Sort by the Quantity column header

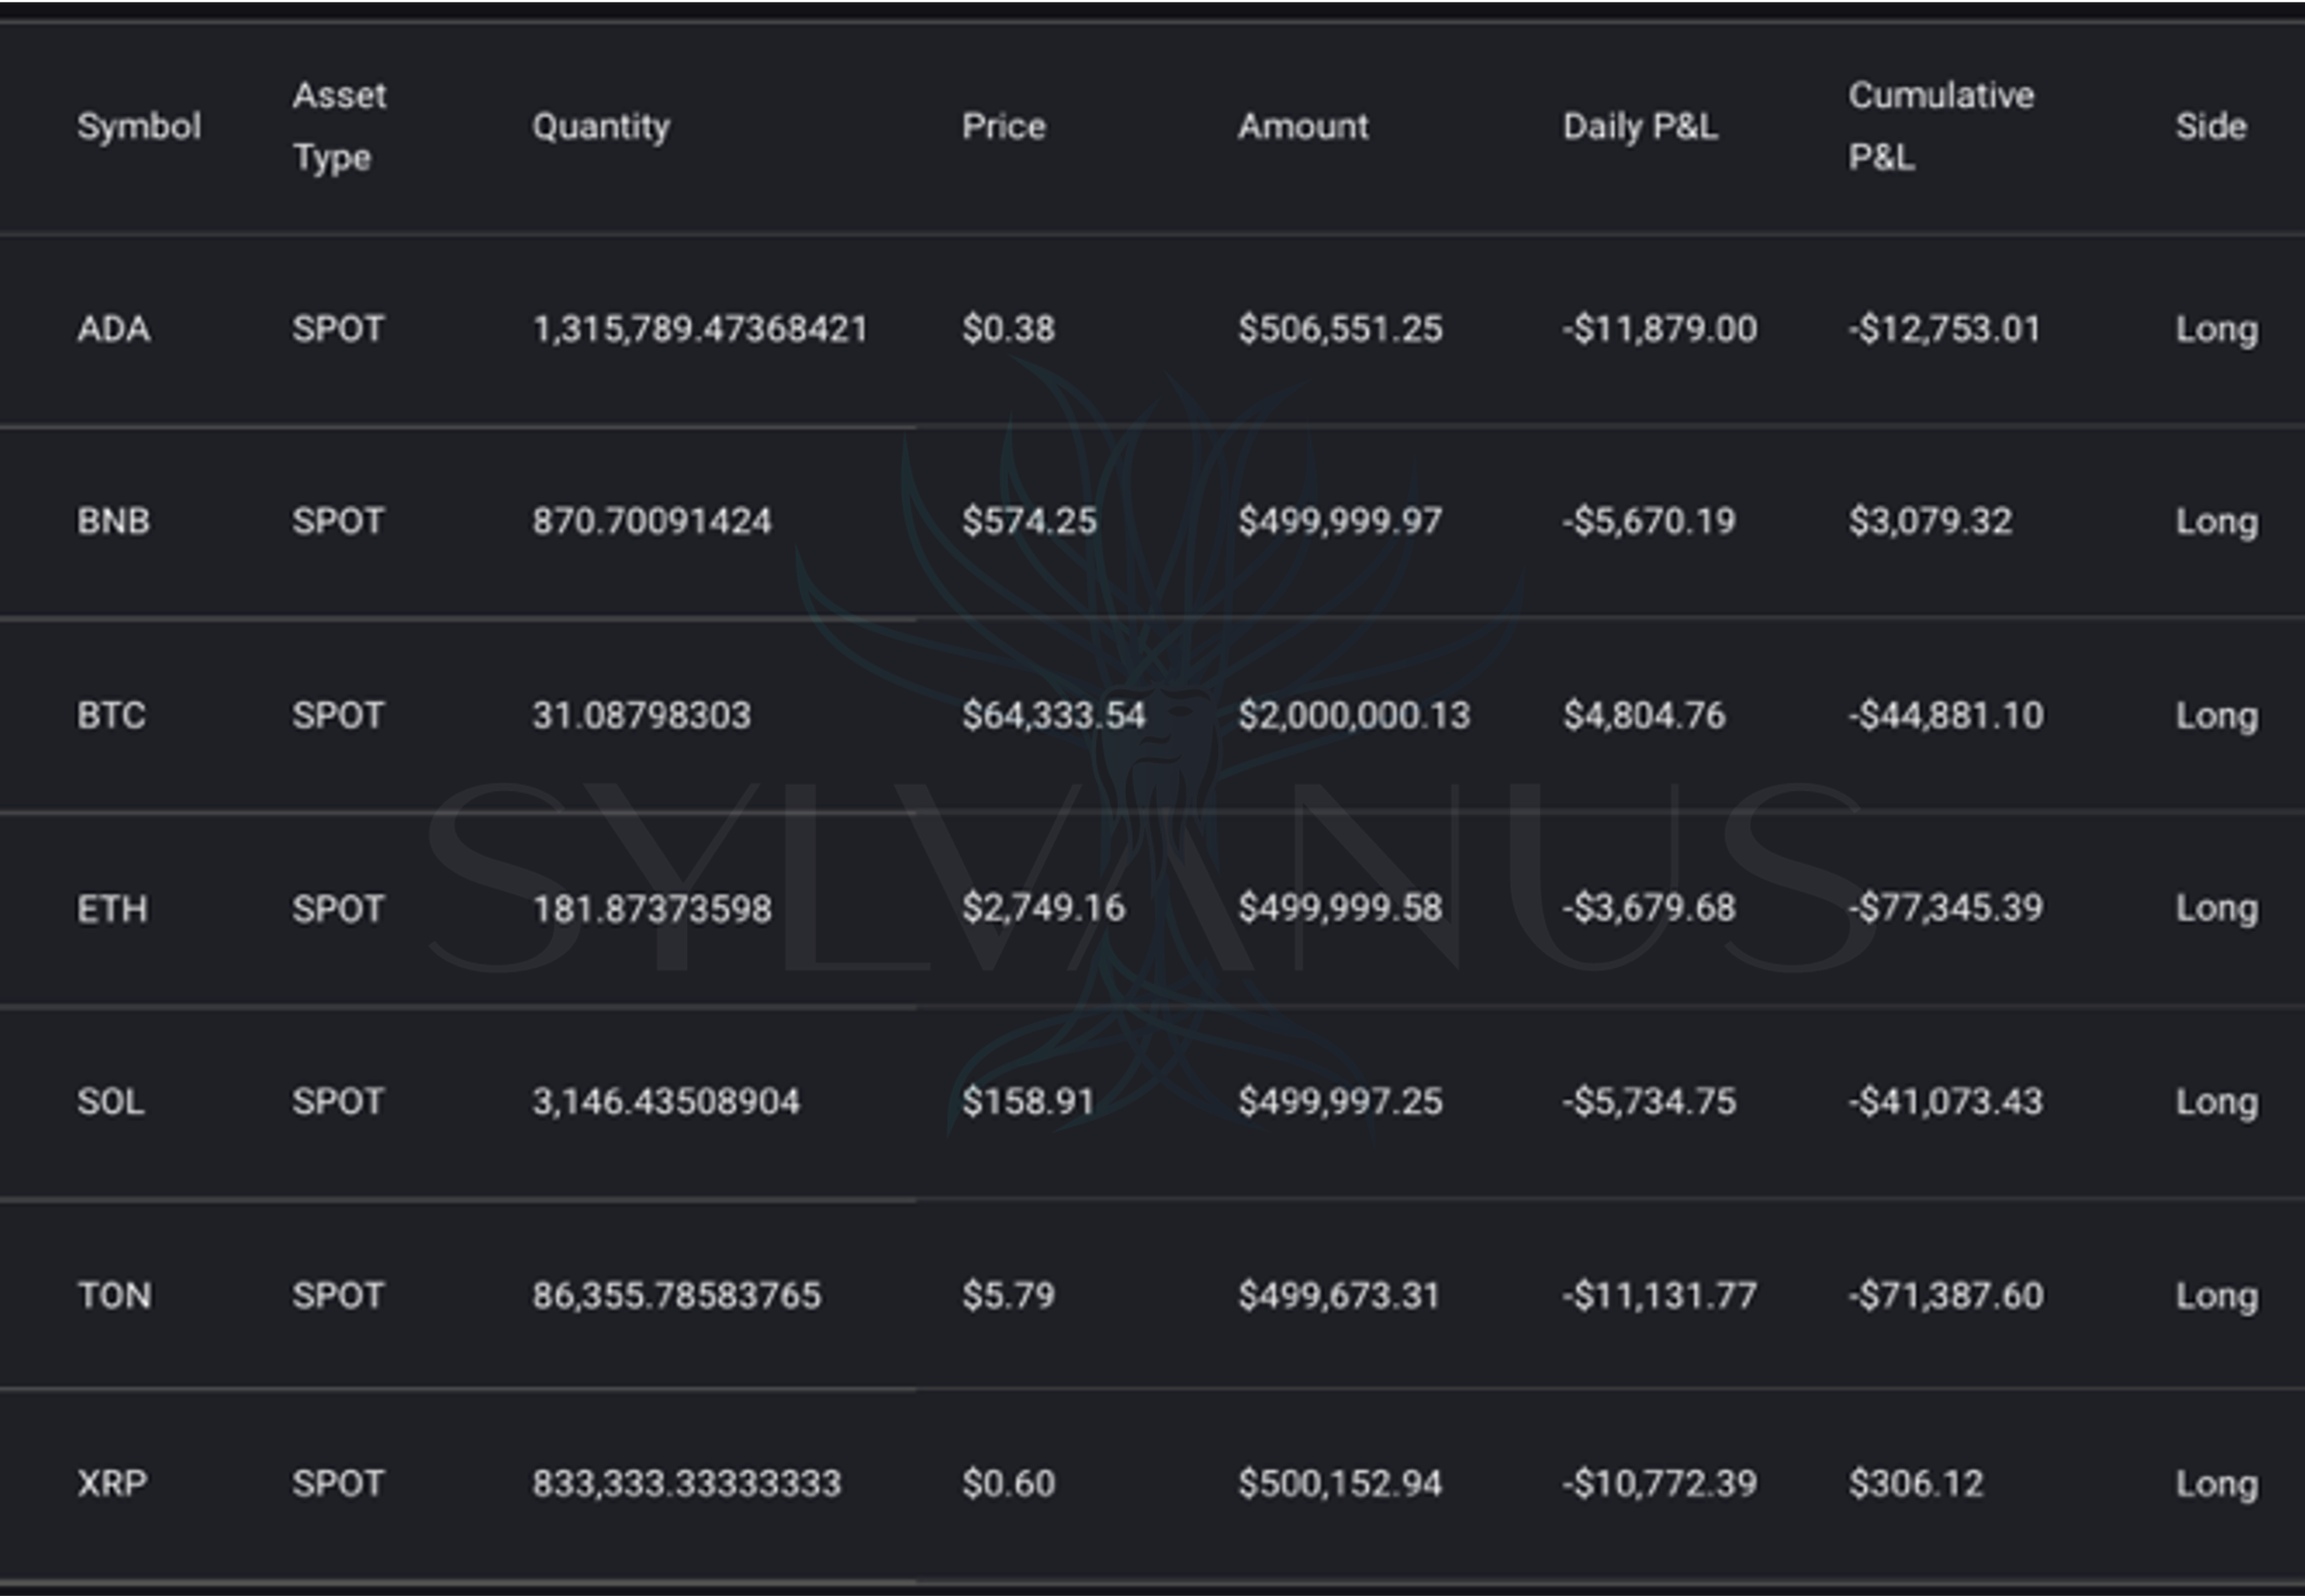tap(601, 127)
